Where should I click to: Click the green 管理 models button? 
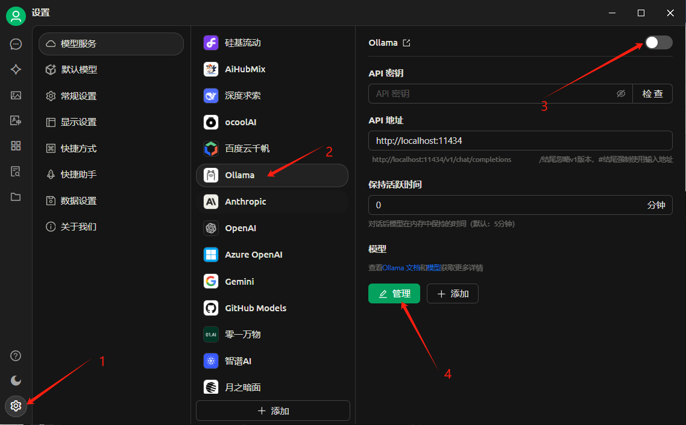point(394,294)
